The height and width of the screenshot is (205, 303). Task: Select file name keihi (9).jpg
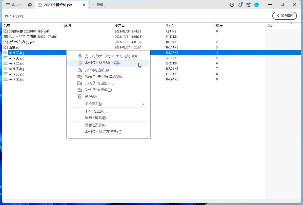click(16, 79)
